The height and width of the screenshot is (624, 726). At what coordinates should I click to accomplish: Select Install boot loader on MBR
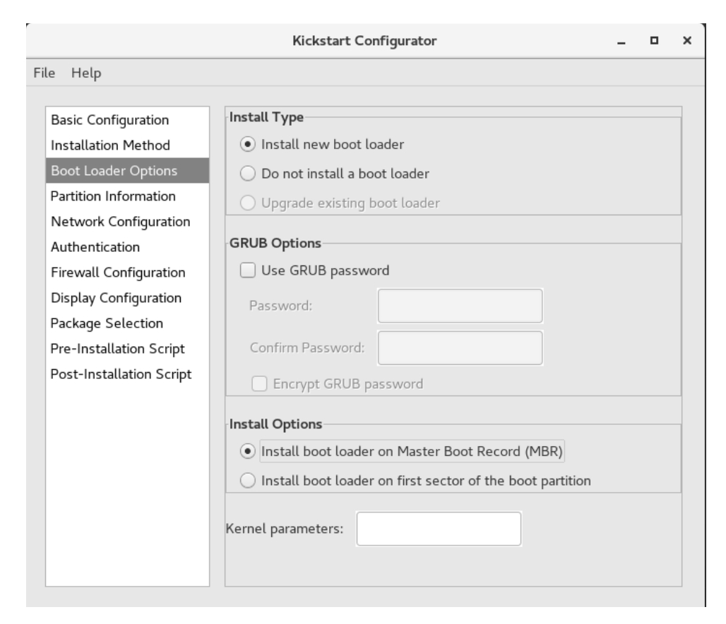click(247, 451)
